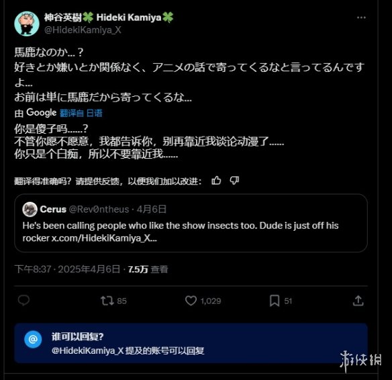Image resolution: width=392 pixels, height=380 pixels.
Task: Like the tweet with heart icon
Action: [191, 301]
